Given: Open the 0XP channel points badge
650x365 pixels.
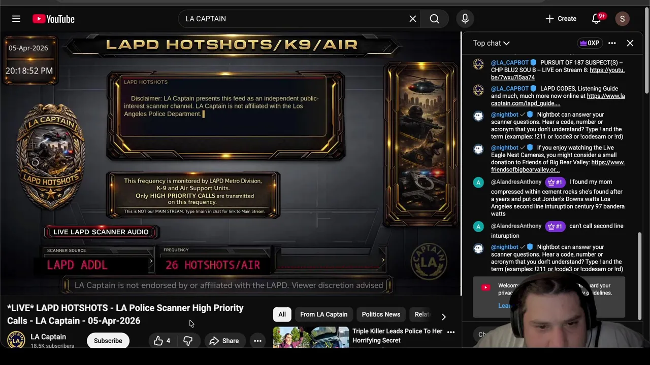Looking at the screenshot, I should coord(590,43).
